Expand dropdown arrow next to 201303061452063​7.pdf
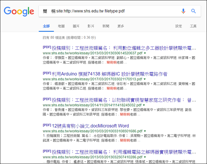The height and width of the screenshot is (164, 207). click(145, 53)
